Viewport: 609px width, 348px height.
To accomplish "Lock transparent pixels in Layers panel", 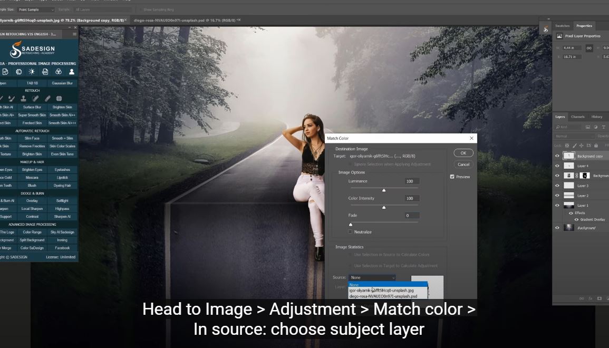I will 567,146.
